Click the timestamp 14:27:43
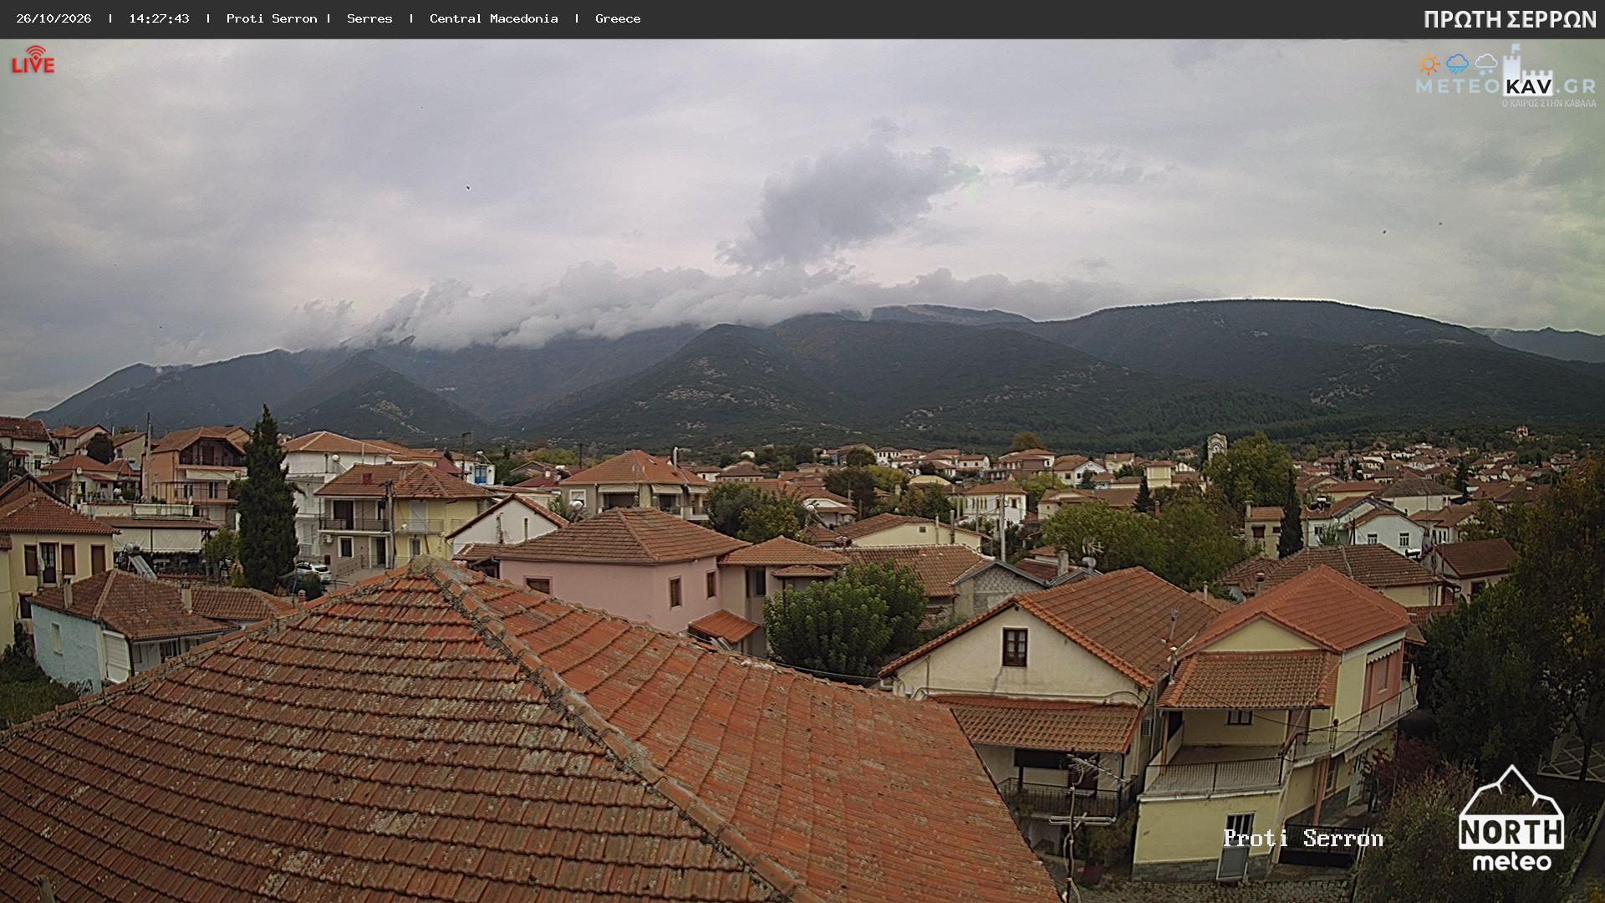 tap(159, 18)
